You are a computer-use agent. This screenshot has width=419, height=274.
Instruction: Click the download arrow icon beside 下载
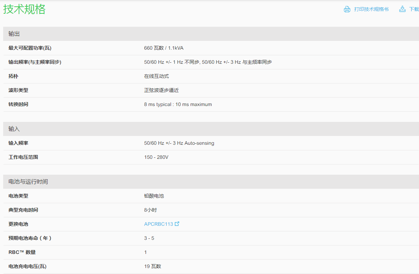click(402, 9)
